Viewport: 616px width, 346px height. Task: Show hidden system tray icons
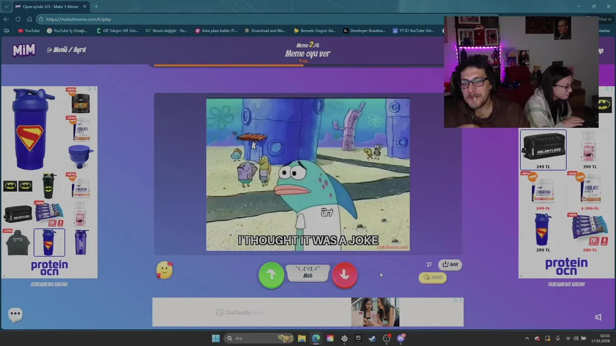point(527,338)
